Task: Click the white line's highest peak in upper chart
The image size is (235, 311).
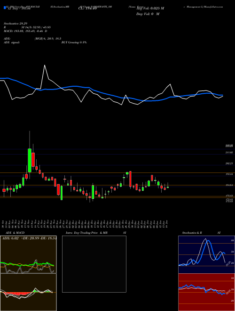Action: click(x=45, y=65)
